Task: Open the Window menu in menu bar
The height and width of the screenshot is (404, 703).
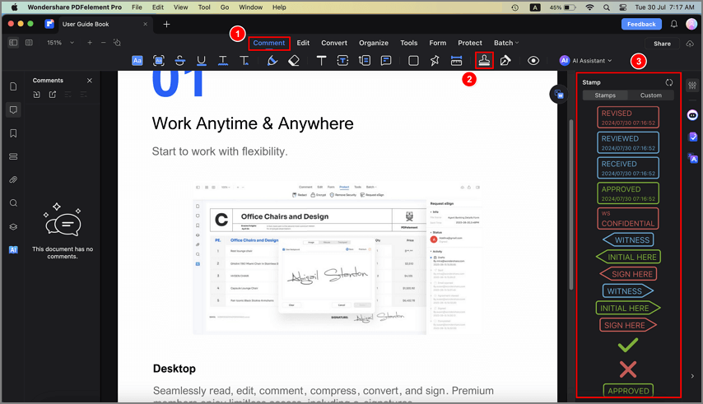Action: (250, 7)
